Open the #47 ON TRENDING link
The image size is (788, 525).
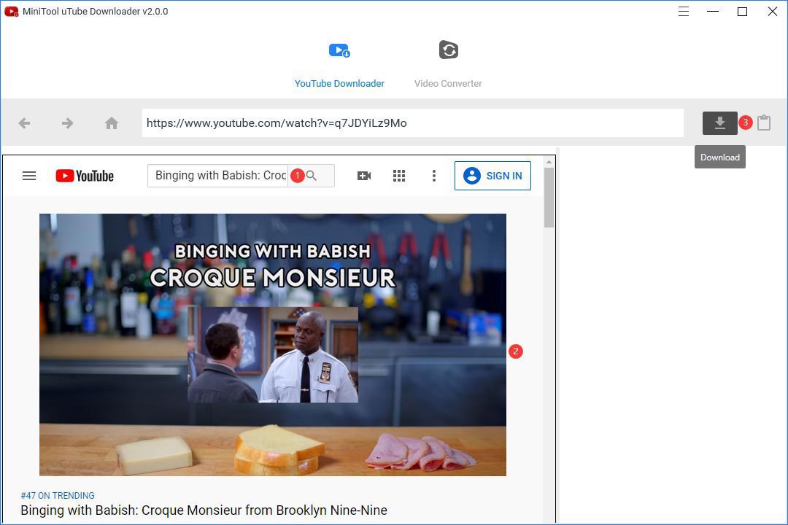tap(58, 495)
